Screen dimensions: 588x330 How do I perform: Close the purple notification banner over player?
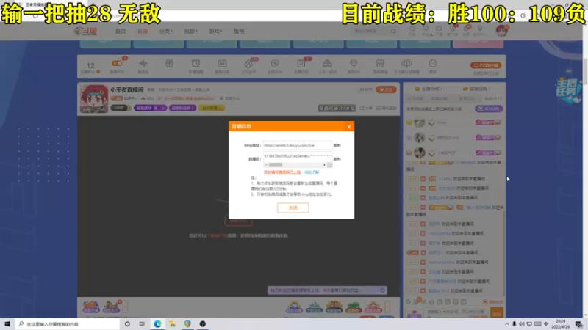pos(382,290)
